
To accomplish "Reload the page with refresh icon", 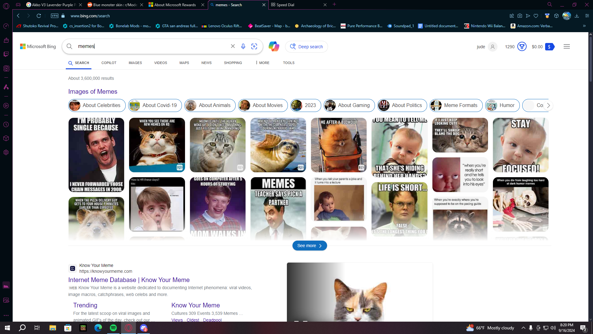I will point(39,16).
